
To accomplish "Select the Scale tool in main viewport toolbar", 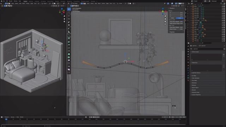I will pyautogui.click(x=69, y=22).
